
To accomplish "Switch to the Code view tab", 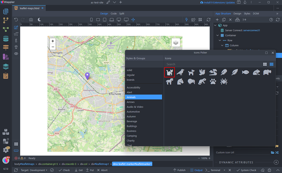I will point(114,13).
